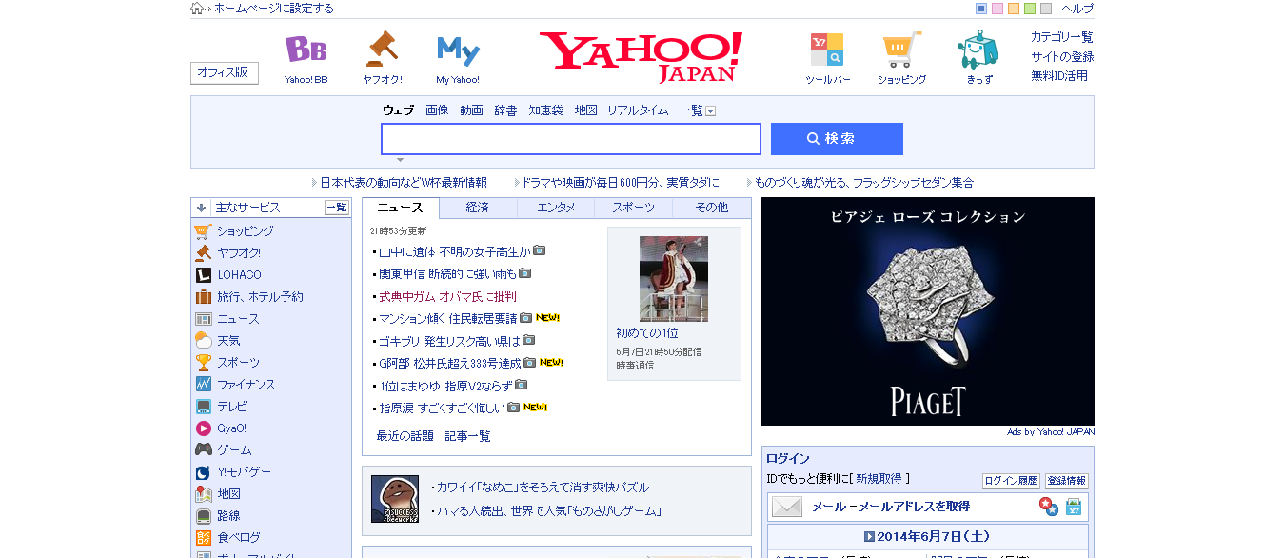Click the 一覧 button in 主なサービス header
The image size is (1284, 558).
(336, 207)
